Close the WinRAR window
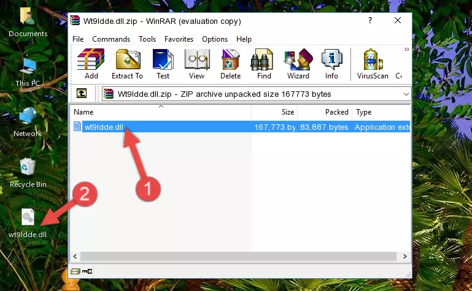Image resolution: width=472 pixels, height=291 pixels. [398, 20]
